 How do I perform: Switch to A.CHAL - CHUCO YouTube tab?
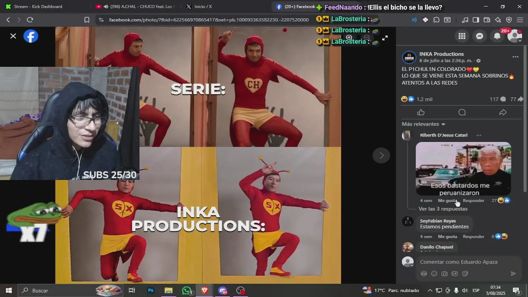(135, 7)
